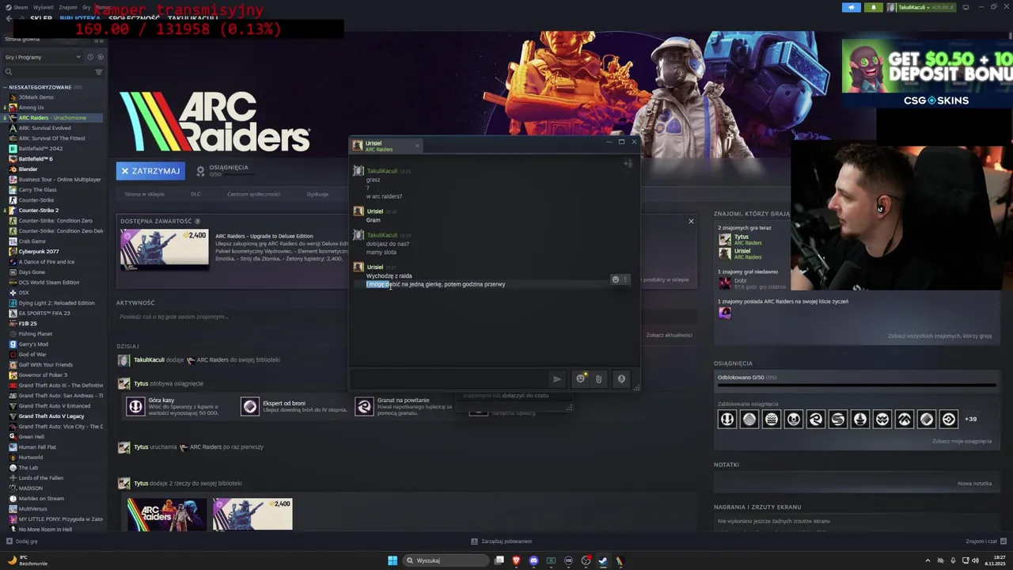Screen dimensions: 1013x570
Task: Add a friend to the chat with Urisiel
Action: (x=628, y=164)
